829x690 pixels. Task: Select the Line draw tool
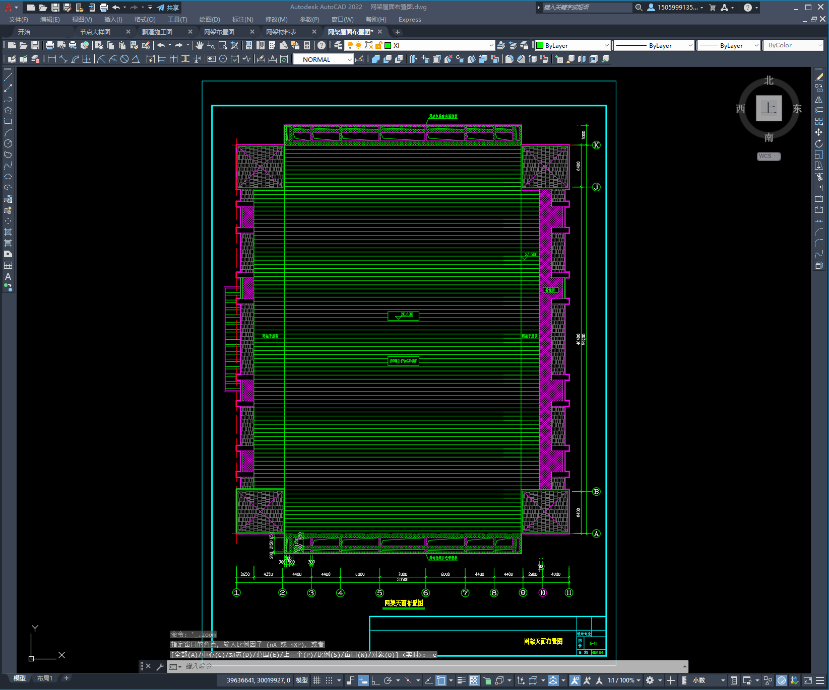(8, 78)
